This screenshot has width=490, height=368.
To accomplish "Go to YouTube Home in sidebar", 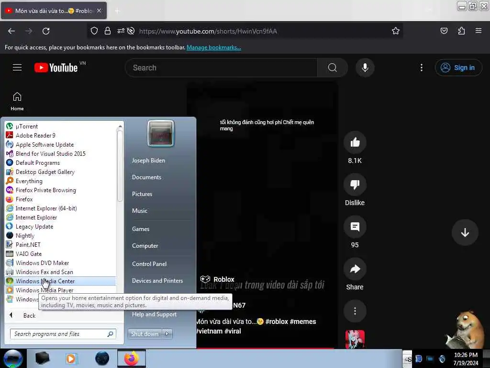I will click(x=17, y=102).
